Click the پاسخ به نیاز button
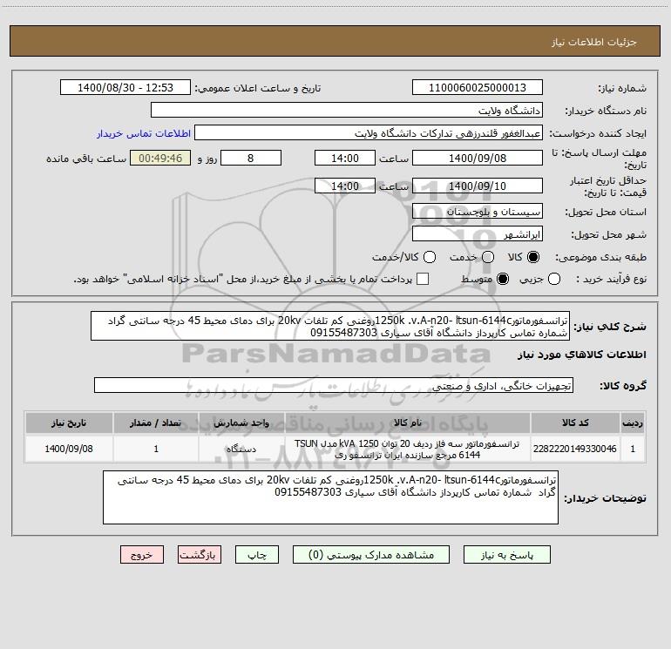 pos(507,555)
